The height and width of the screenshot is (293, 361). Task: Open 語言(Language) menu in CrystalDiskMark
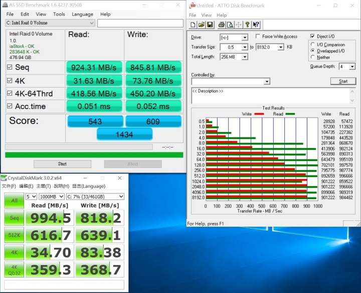pyautogui.click(x=89, y=186)
